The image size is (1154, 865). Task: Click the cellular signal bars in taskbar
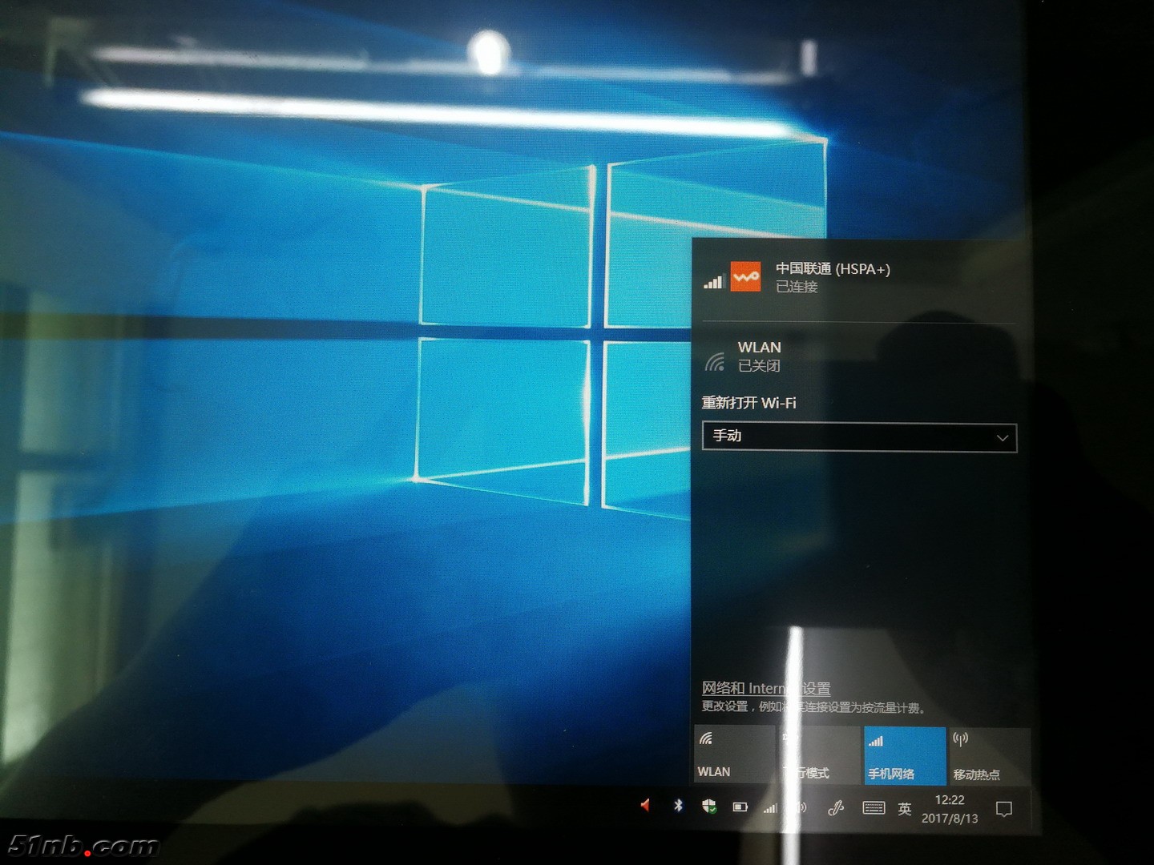pyautogui.click(x=770, y=808)
